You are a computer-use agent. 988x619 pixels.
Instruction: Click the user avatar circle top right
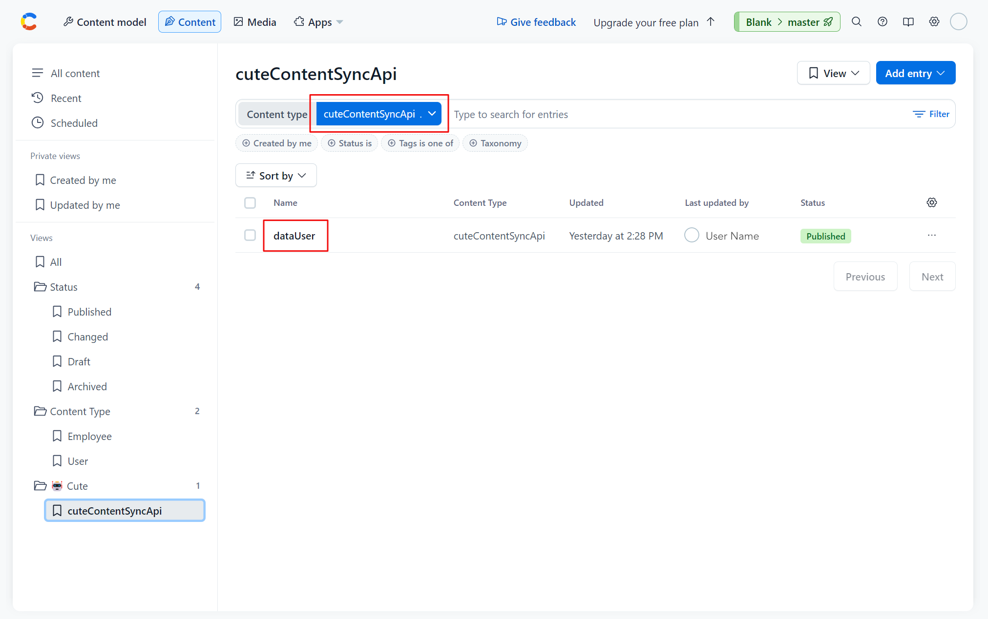[x=958, y=22]
